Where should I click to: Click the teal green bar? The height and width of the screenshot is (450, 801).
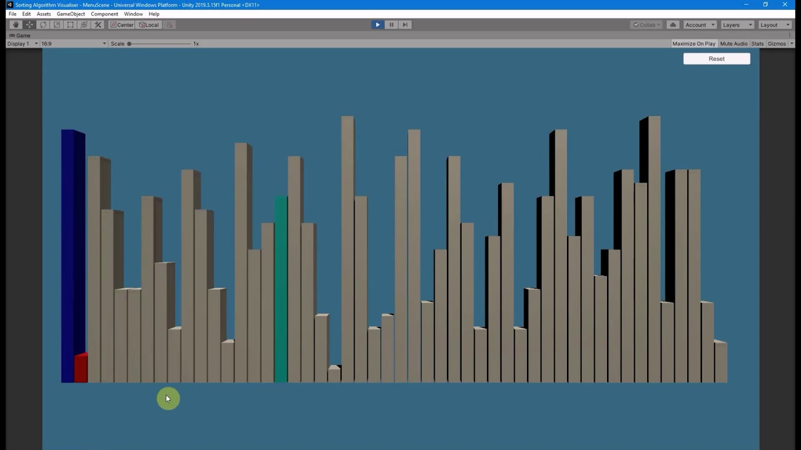tap(281, 289)
